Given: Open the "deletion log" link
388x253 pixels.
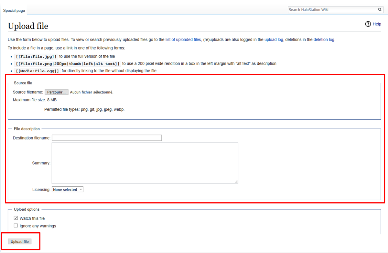Looking at the screenshot, I should coord(324,39).
